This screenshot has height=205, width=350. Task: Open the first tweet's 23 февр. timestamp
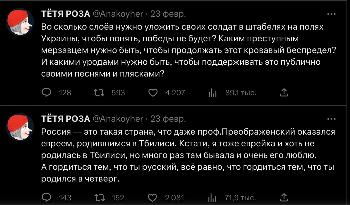click(x=168, y=14)
